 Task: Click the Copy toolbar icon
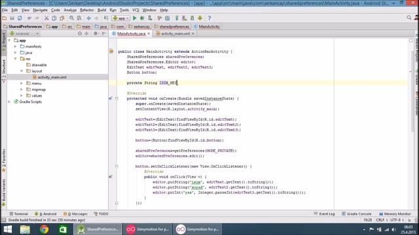(54, 18)
